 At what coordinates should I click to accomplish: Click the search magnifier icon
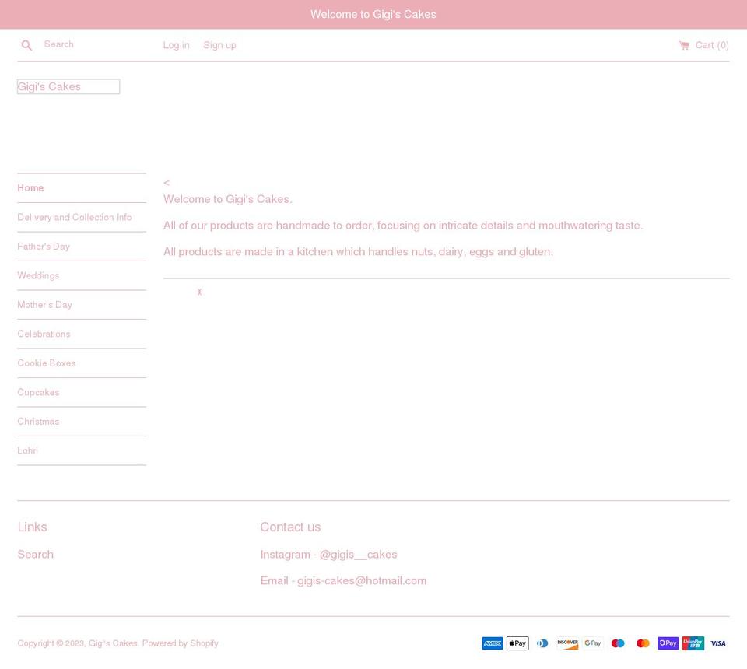click(26, 45)
